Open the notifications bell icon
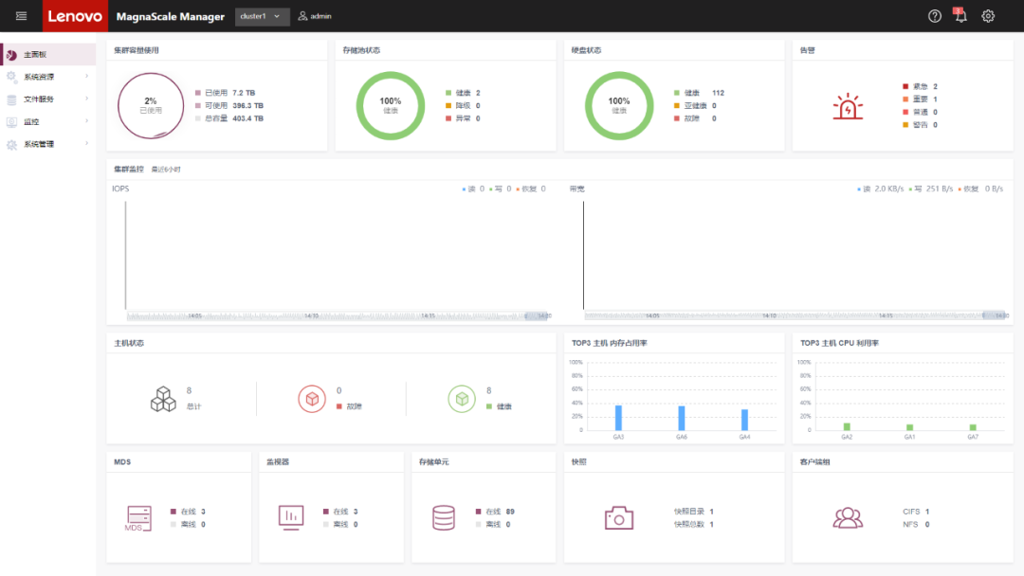This screenshot has width=1024, height=576. pyautogui.click(x=960, y=16)
